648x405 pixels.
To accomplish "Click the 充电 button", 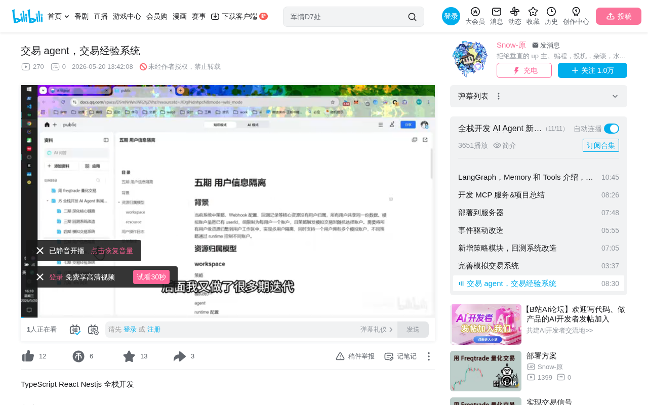I will point(524,70).
